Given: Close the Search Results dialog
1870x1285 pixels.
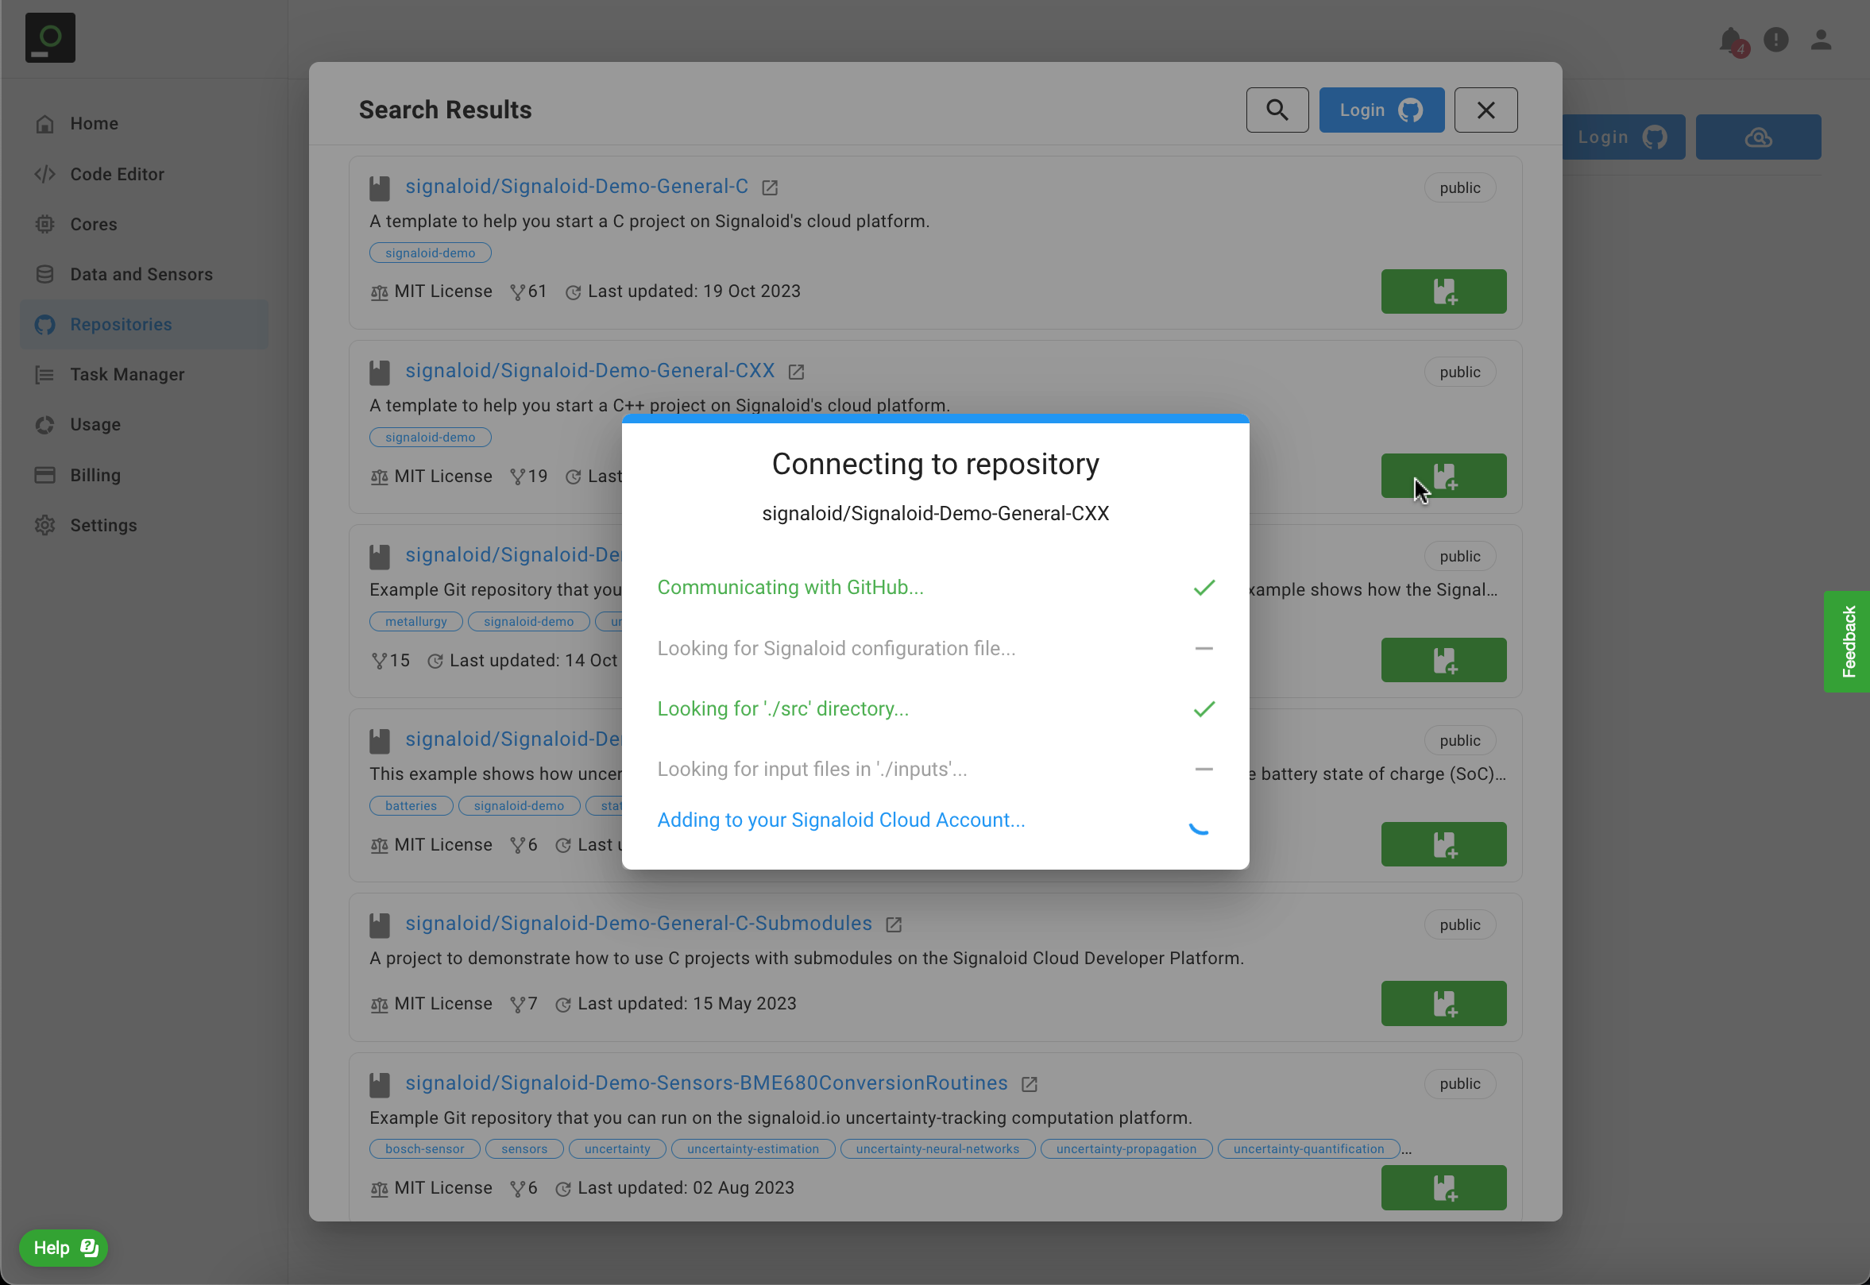Looking at the screenshot, I should coord(1486,110).
